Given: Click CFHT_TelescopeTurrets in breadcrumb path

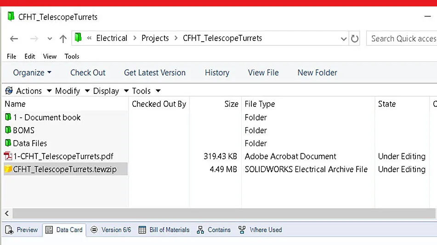Looking at the screenshot, I should coord(222,38).
